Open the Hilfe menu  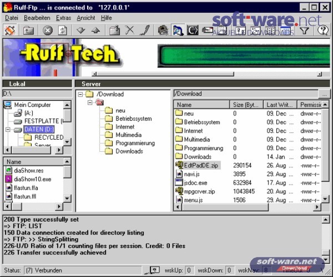point(107,18)
